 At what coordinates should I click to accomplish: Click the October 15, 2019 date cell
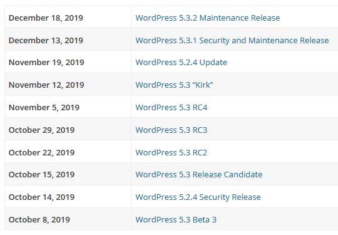point(68,175)
